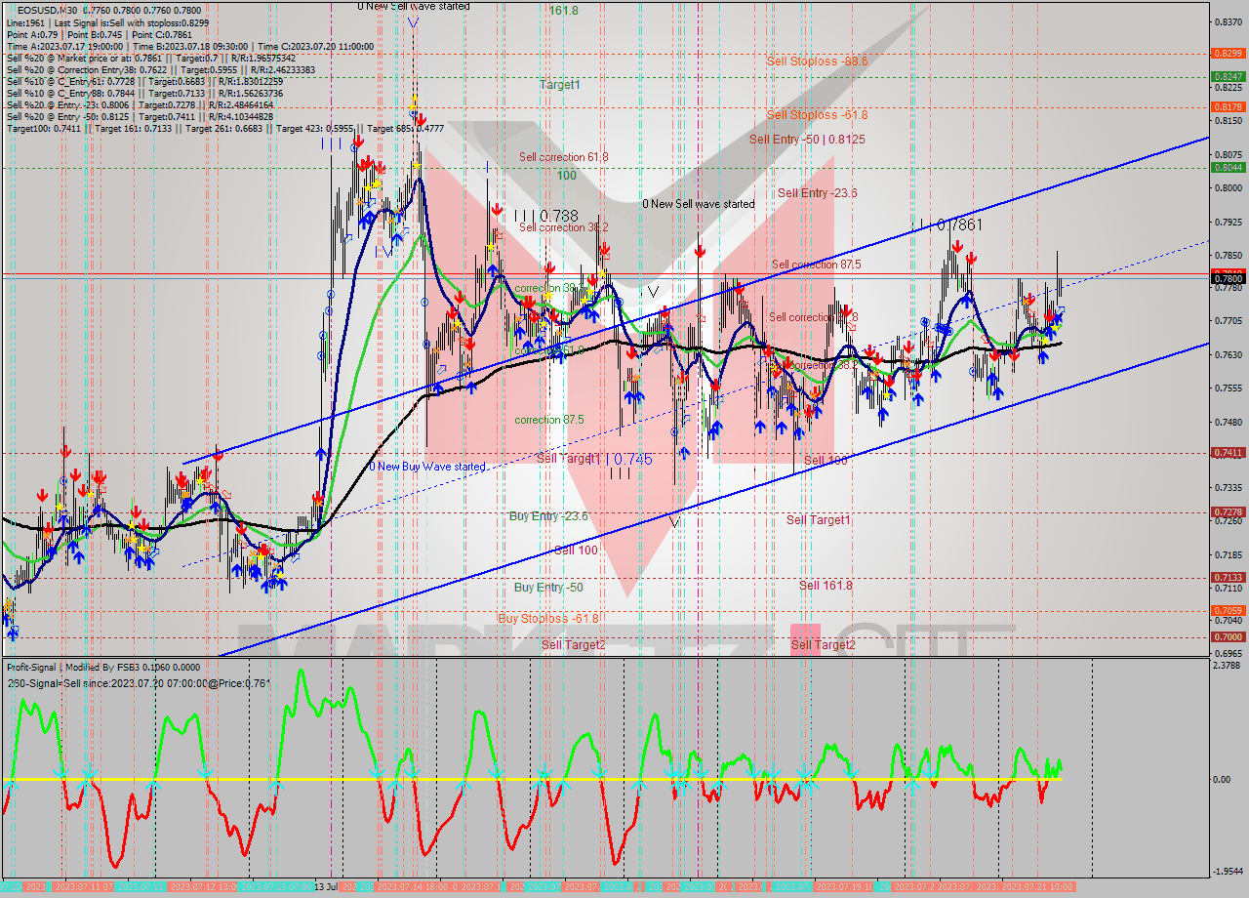The image size is (1249, 898).
Task: Click the red 0.7000 price tag
Action: tap(1227, 636)
